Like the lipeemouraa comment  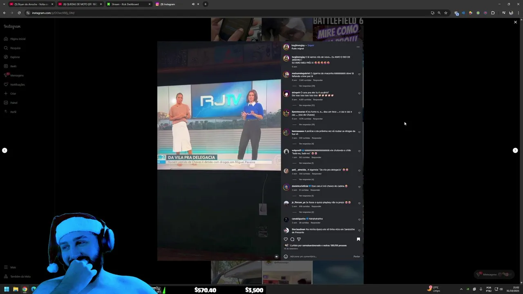(x=359, y=113)
